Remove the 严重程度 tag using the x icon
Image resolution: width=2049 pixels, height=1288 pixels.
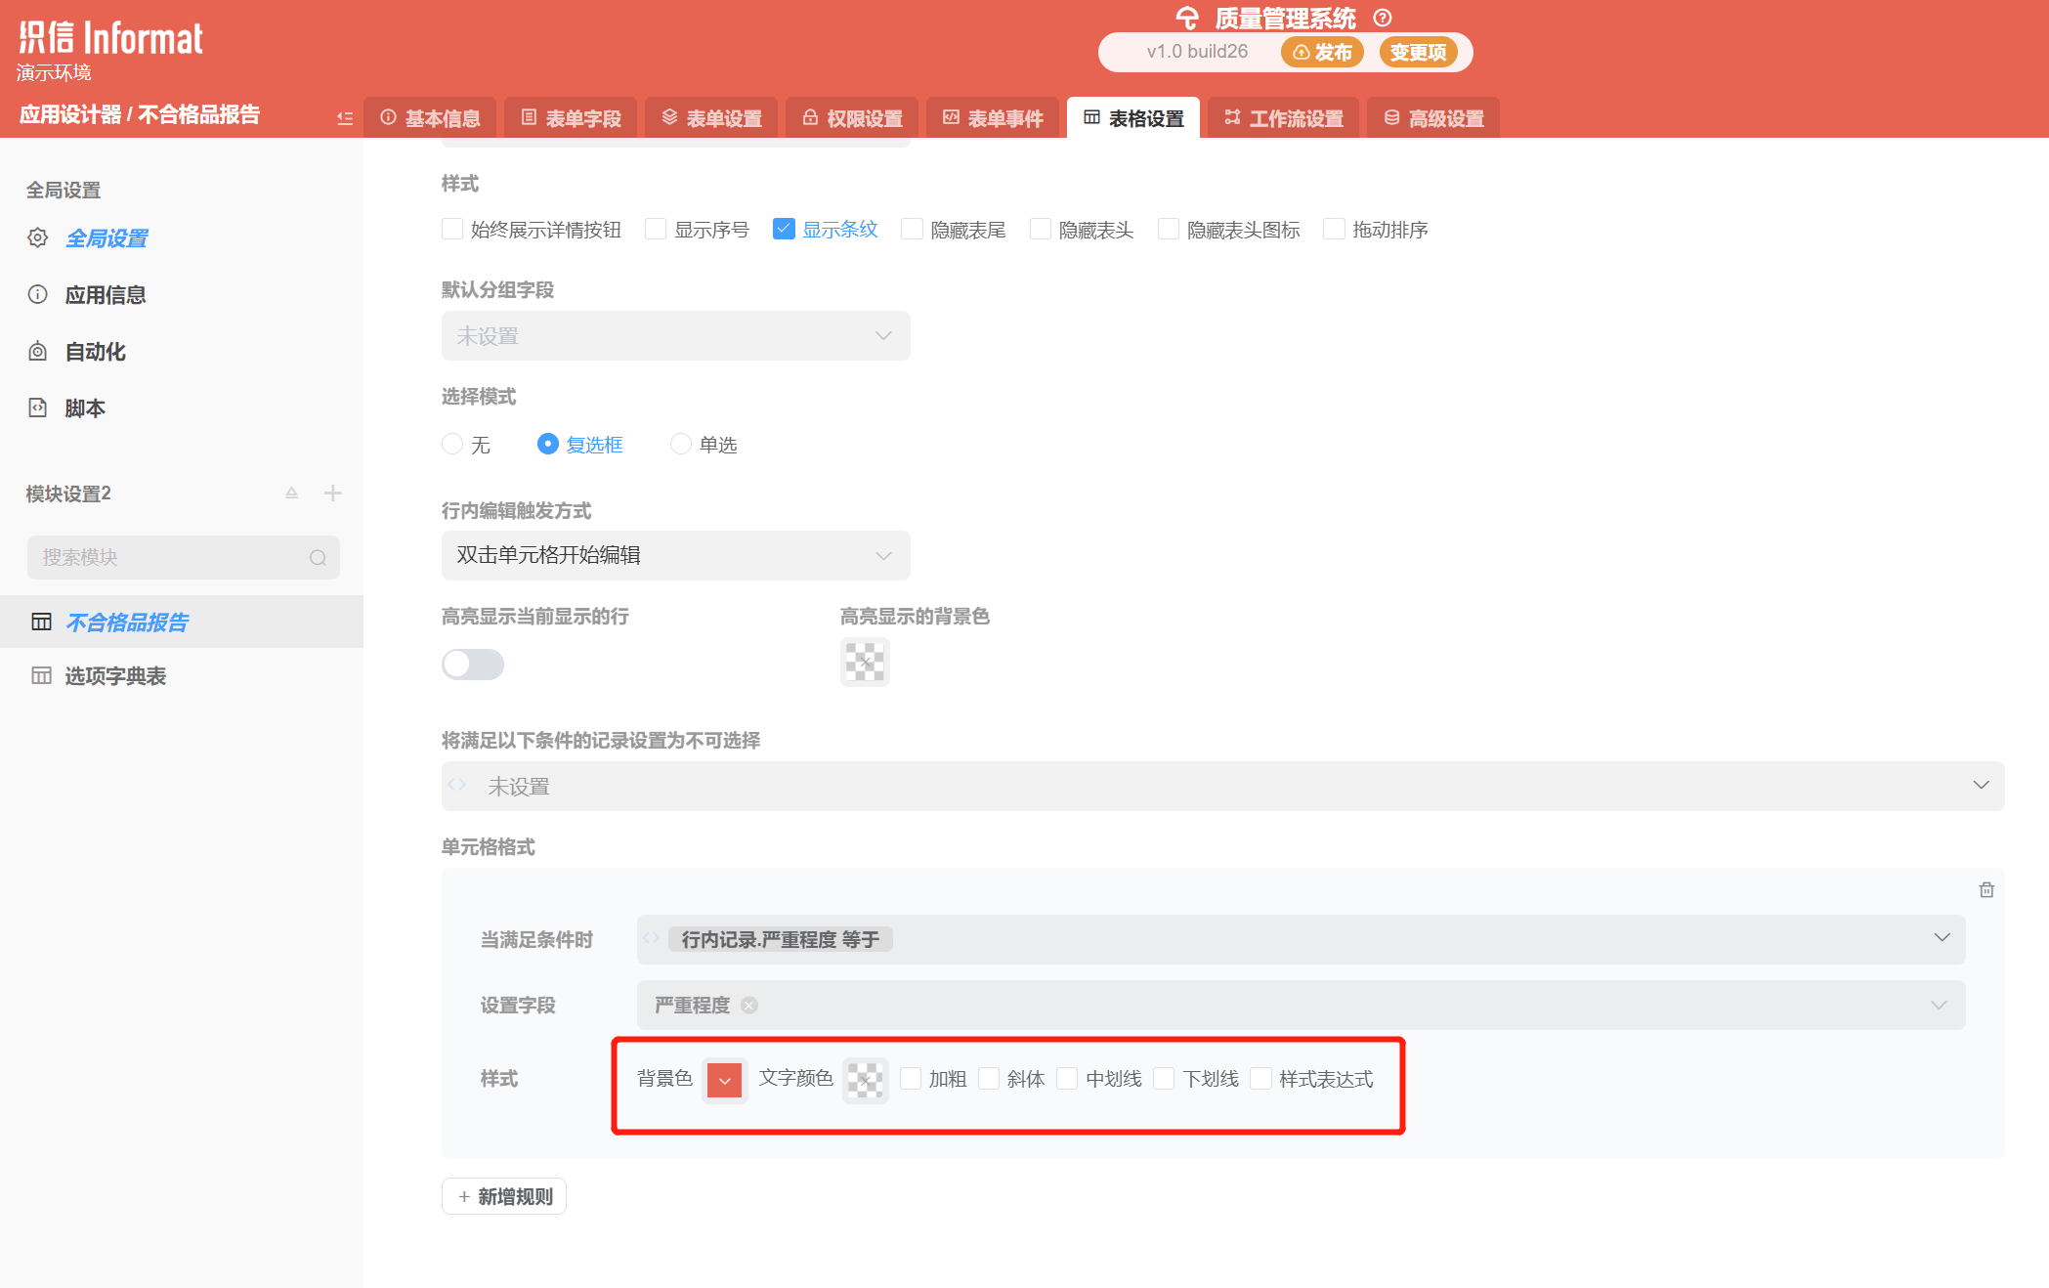coord(749,1005)
